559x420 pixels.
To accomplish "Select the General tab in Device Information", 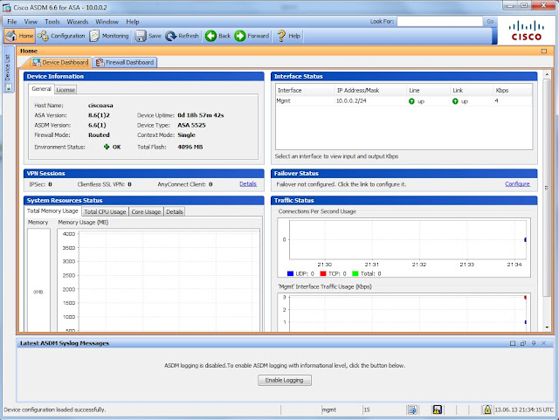I will click(41, 89).
